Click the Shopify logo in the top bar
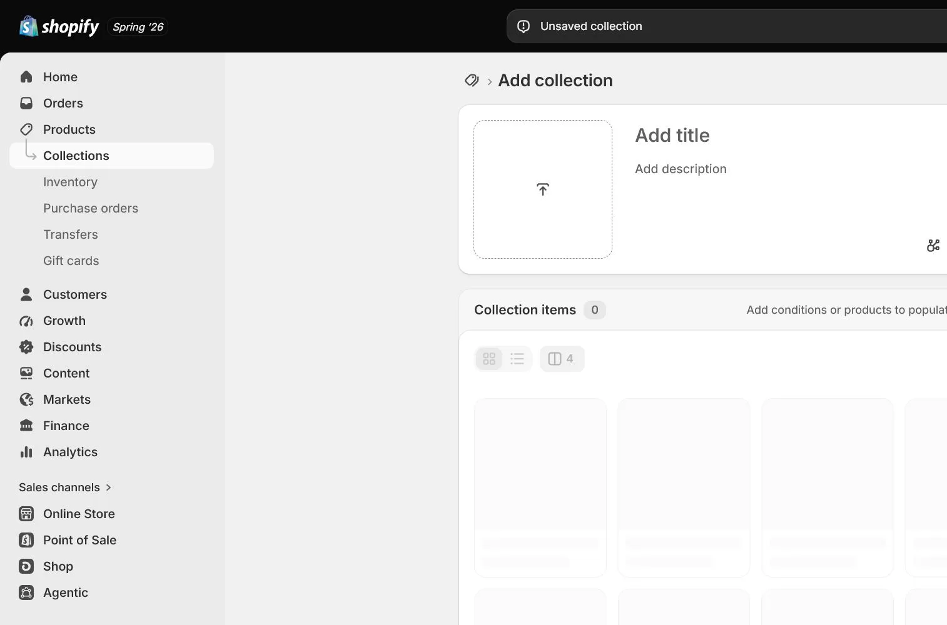947x625 pixels. [x=59, y=26]
